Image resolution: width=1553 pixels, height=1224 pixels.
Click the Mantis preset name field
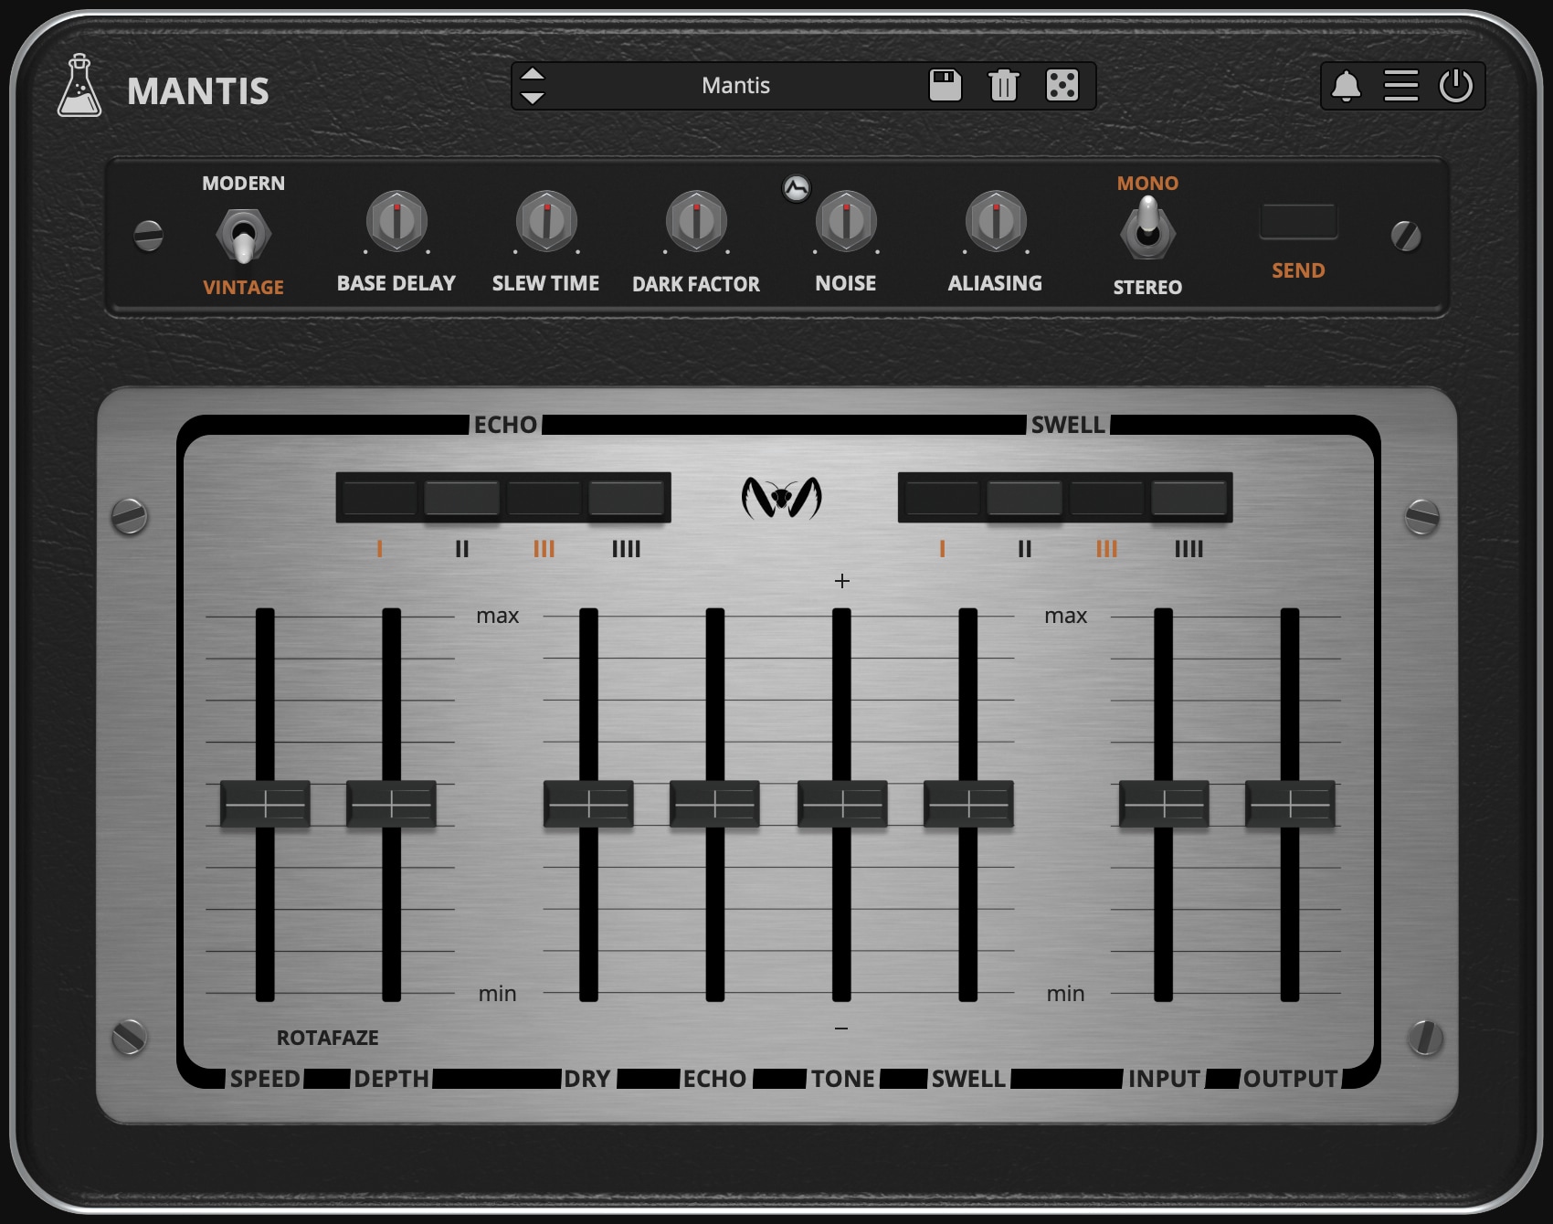(735, 85)
